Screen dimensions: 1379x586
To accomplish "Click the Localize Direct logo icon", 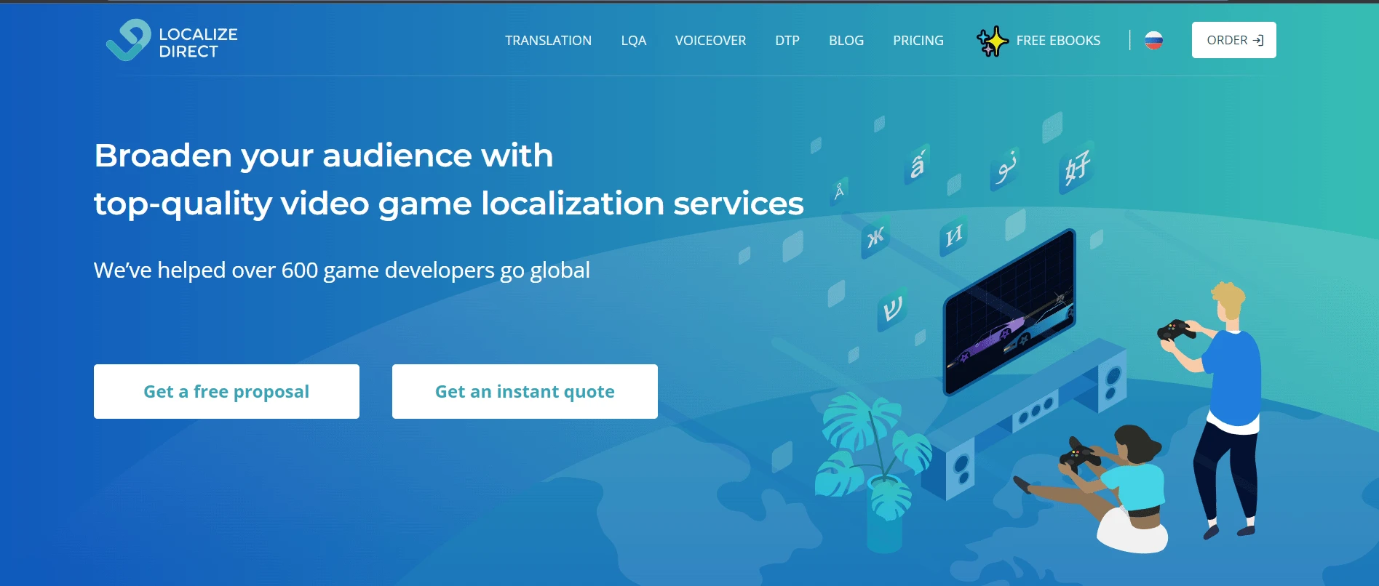I will [128, 41].
